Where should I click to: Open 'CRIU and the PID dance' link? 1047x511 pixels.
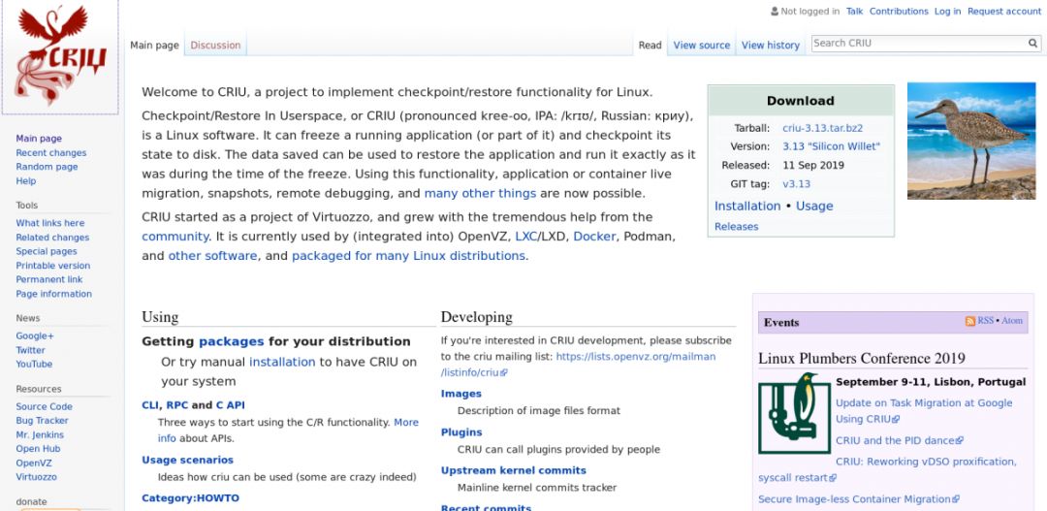click(899, 441)
